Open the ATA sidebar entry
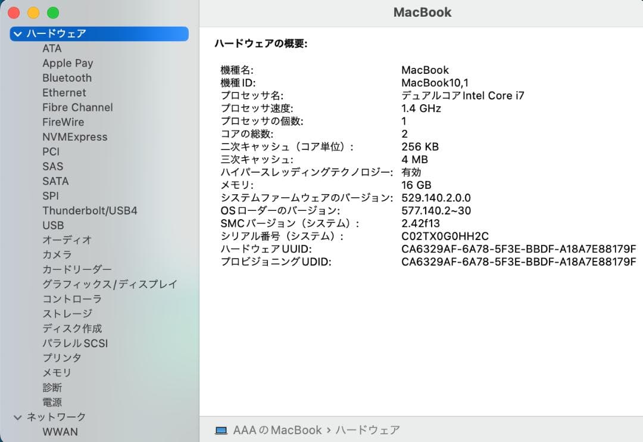The width and height of the screenshot is (643, 442). click(52, 48)
